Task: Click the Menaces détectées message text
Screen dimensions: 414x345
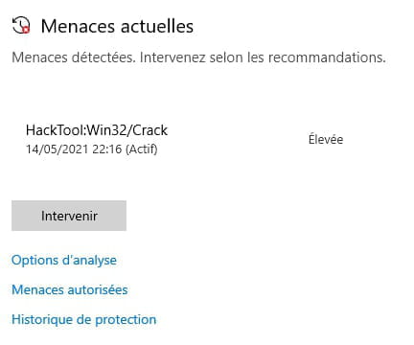Action: (72, 57)
